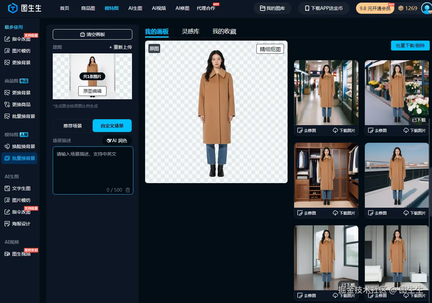Go to 首页 in top navigation
Viewport: 432px width, 303px height.
[65, 8]
